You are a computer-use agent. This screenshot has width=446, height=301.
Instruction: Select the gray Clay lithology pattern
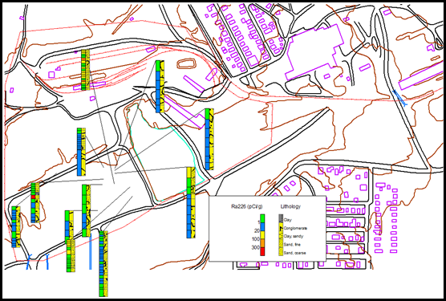point(281,218)
